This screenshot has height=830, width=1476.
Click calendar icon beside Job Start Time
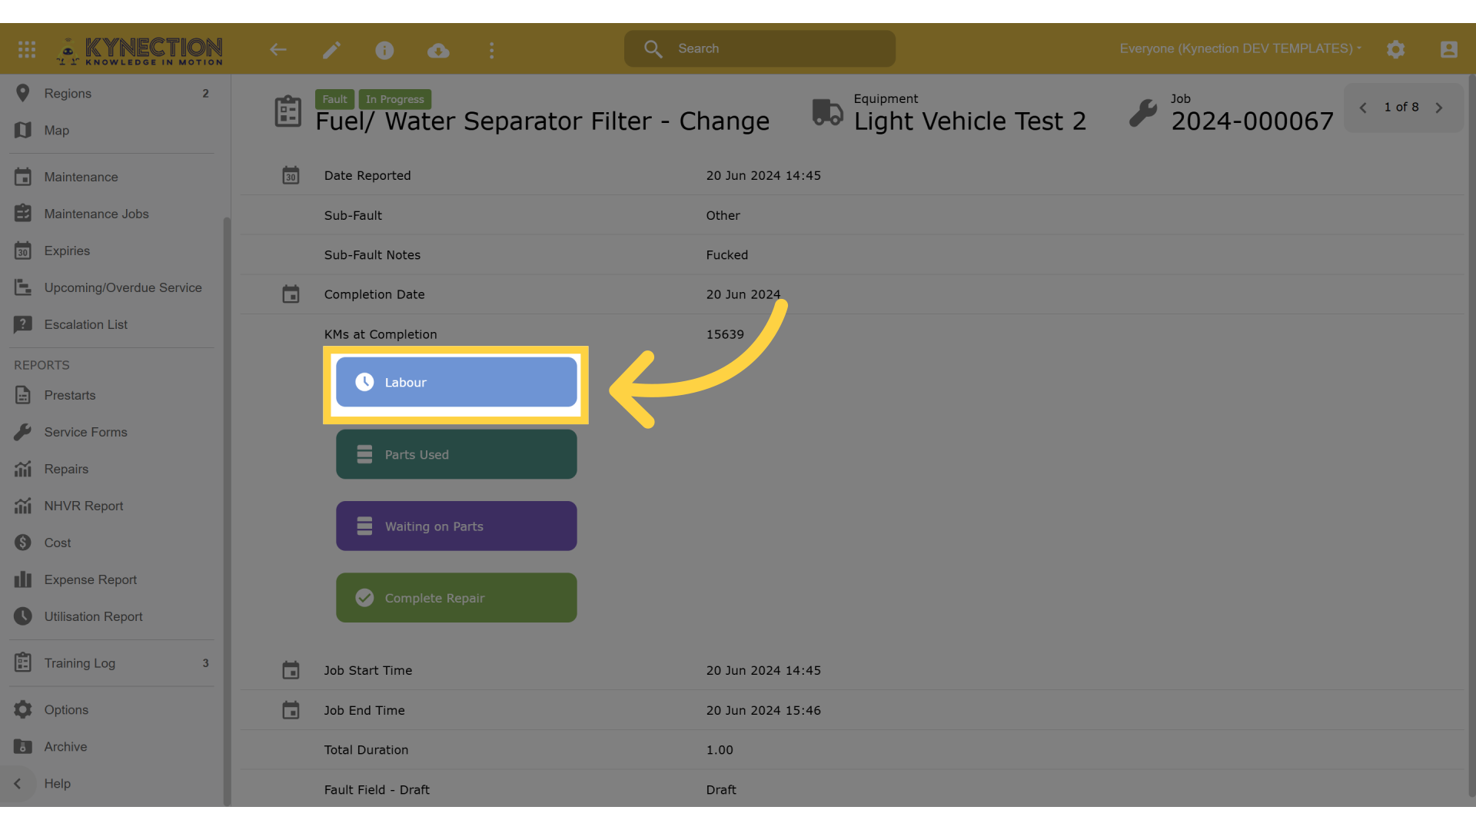(291, 670)
